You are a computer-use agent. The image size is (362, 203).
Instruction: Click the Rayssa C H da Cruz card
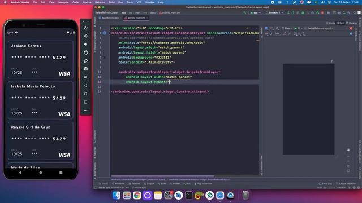point(41,141)
